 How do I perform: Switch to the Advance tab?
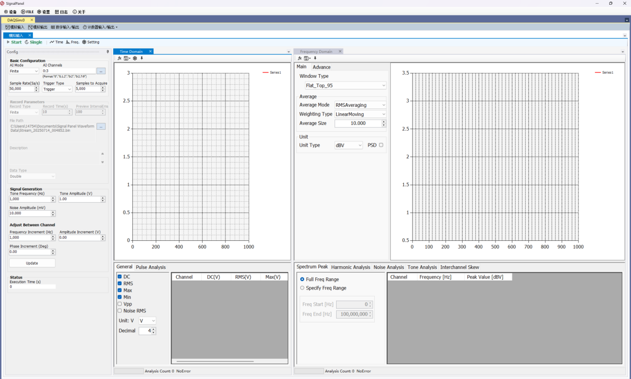click(321, 67)
